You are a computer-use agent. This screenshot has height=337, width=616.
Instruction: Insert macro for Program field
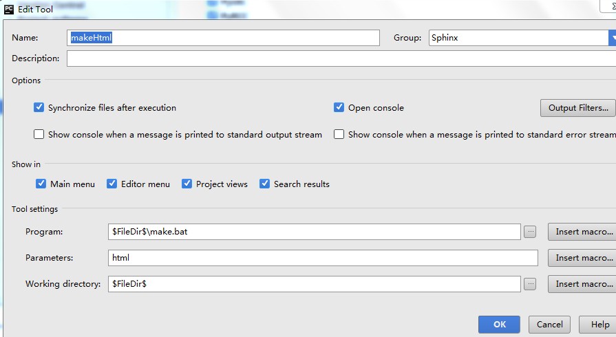coord(582,232)
